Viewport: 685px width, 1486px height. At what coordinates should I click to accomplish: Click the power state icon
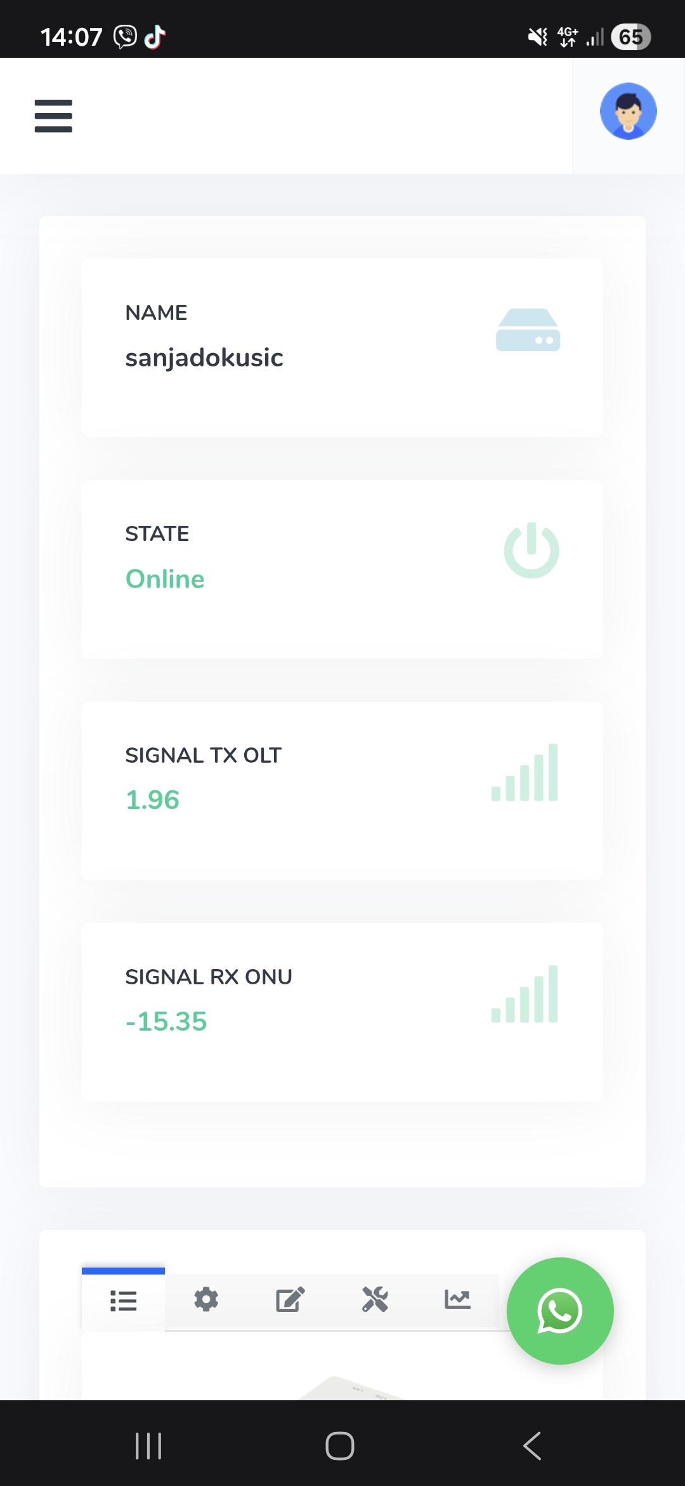tap(532, 551)
